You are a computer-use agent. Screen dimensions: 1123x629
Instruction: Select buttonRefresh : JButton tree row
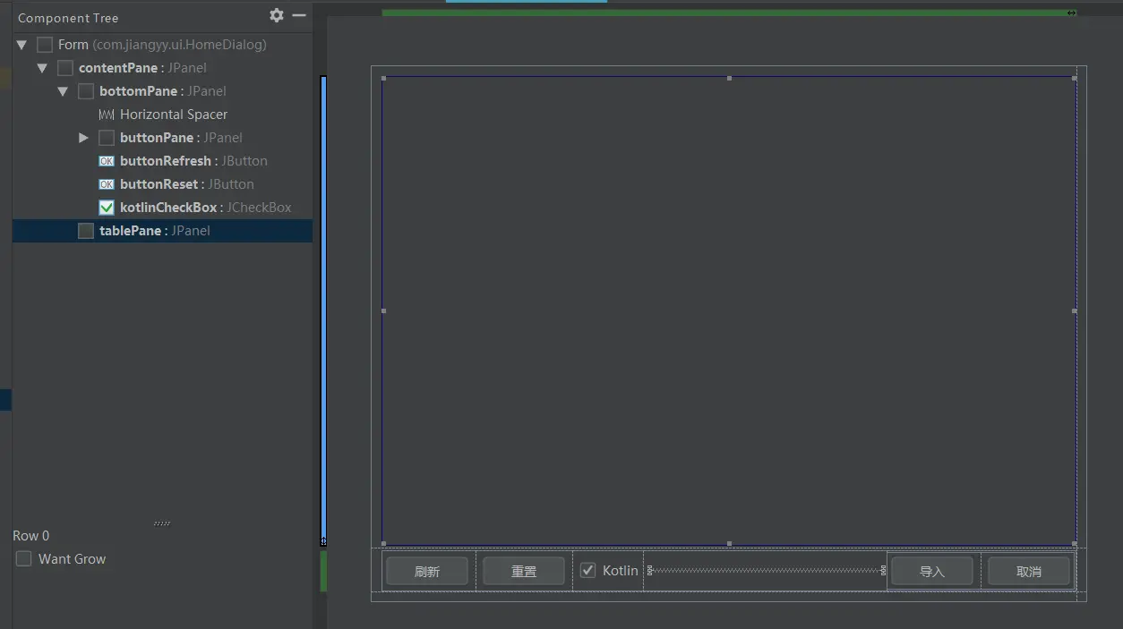pyautogui.click(x=163, y=161)
